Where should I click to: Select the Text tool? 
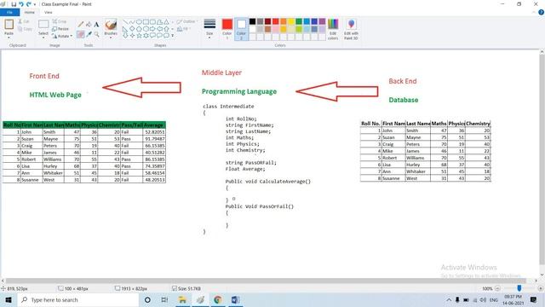tap(96, 25)
